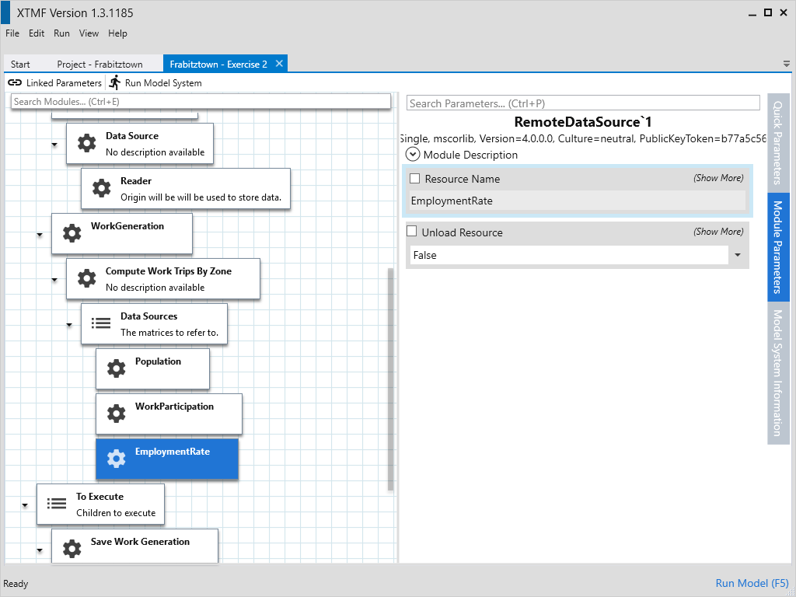
Task: Click the Linked Parameters chain icon
Action: (15, 82)
